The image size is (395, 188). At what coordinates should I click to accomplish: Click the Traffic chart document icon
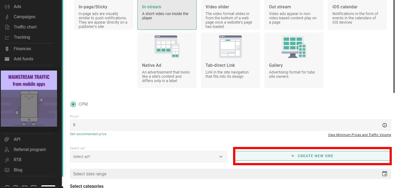pyautogui.click(x=7, y=27)
